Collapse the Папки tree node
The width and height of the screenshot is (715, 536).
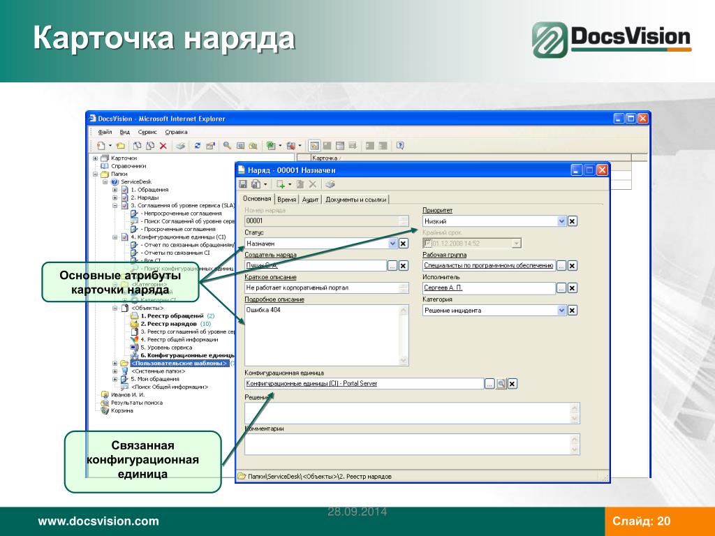tap(95, 174)
